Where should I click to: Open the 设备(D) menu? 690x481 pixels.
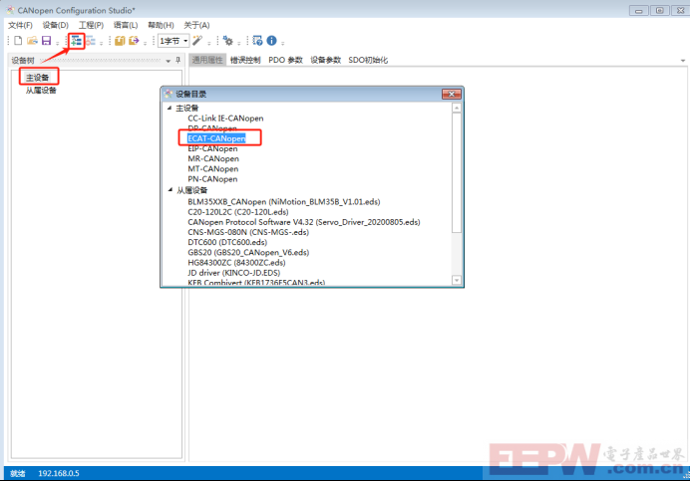(56, 25)
